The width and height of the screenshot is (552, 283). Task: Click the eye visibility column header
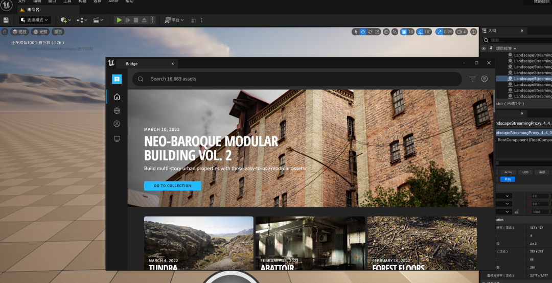pos(484,49)
